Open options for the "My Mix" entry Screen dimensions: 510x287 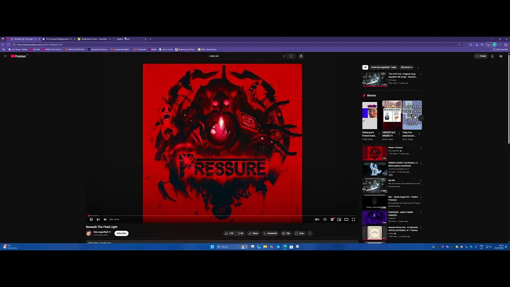click(420, 181)
